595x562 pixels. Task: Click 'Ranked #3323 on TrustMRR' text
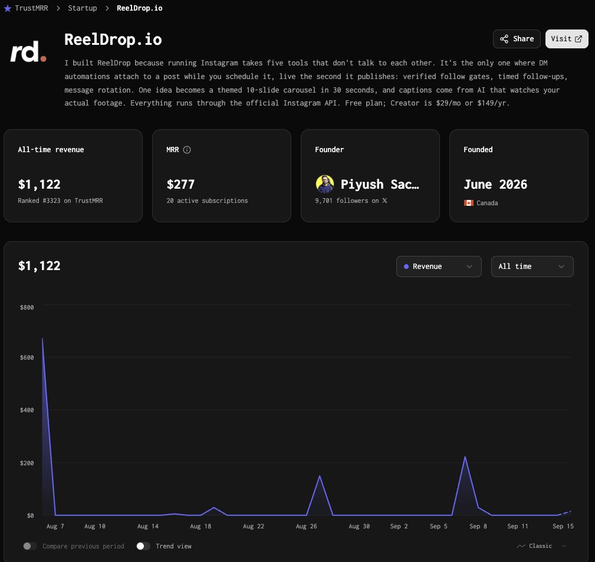click(x=60, y=201)
